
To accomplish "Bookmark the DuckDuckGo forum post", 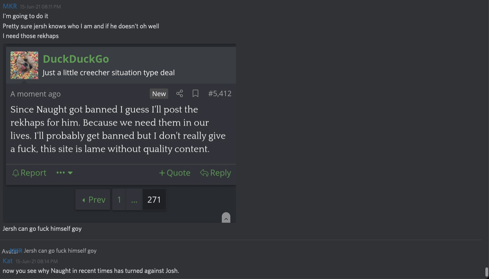I will click(x=196, y=94).
